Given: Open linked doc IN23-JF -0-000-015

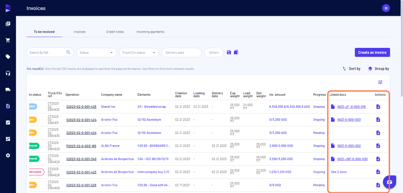Looking at the screenshot, I should tap(351, 107).
